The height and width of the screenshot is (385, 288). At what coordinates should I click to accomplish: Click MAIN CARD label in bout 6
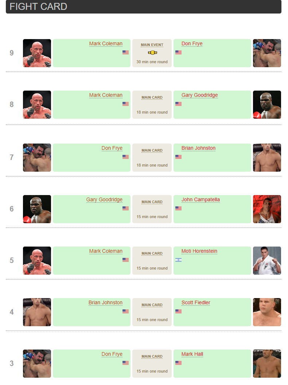pyautogui.click(x=152, y=202)
